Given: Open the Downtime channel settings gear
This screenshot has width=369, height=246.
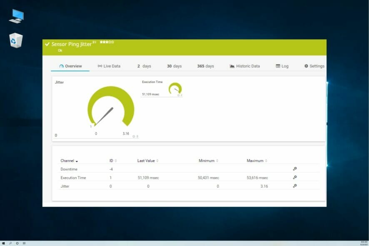Looking at the screenshot, I should pyautogui.click(x=295, y=169).
